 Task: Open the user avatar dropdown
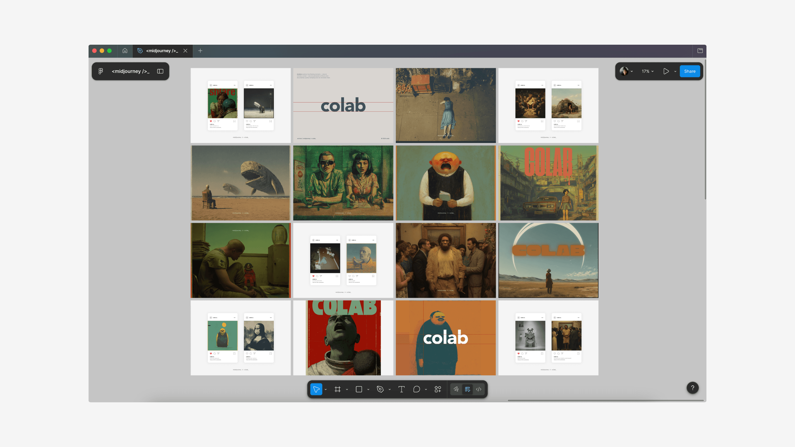(x=626, y=71)
